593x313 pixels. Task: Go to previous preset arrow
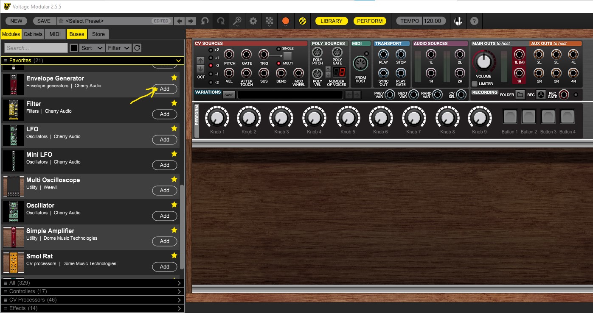point(180,21)
